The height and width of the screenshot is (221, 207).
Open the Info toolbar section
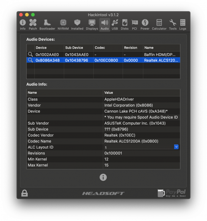click(x=23, y=25)
